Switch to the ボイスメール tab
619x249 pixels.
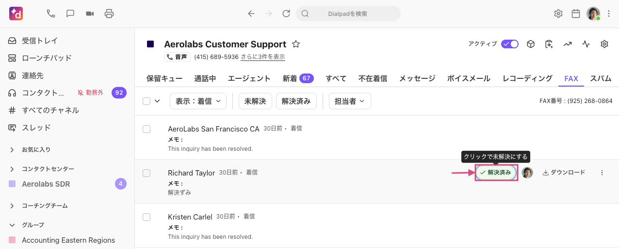coord(469,78)
